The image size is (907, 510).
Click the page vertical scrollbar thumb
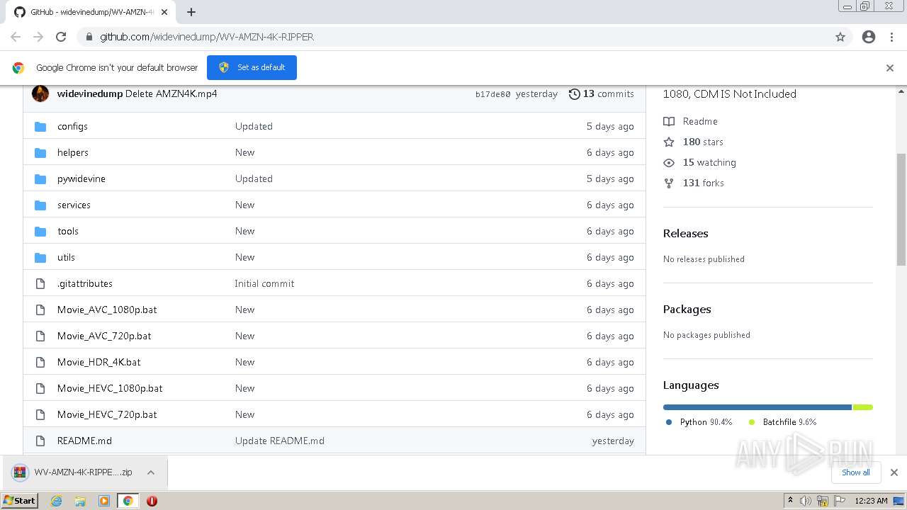point(901,209)
